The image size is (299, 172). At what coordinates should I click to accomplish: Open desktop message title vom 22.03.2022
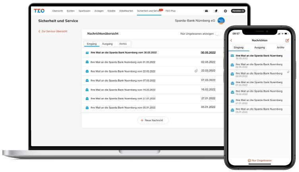tap(123, 72)
